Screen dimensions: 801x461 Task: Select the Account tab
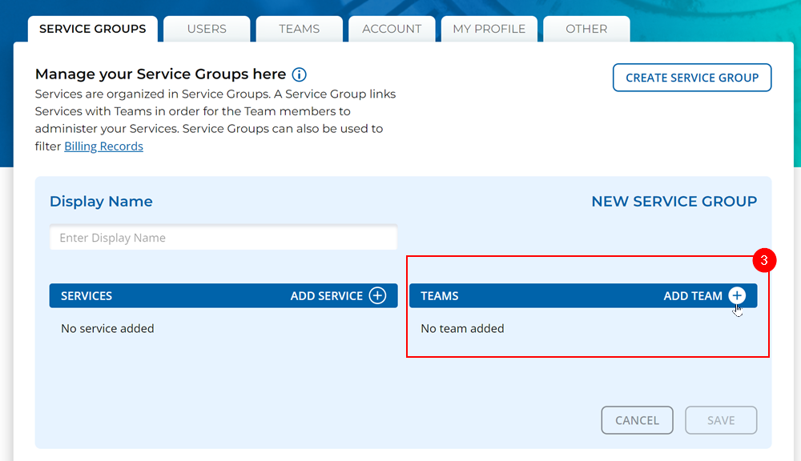click(x=392, y=29)
